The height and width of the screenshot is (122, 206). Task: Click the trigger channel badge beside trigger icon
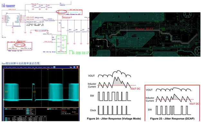coord(50,109)
